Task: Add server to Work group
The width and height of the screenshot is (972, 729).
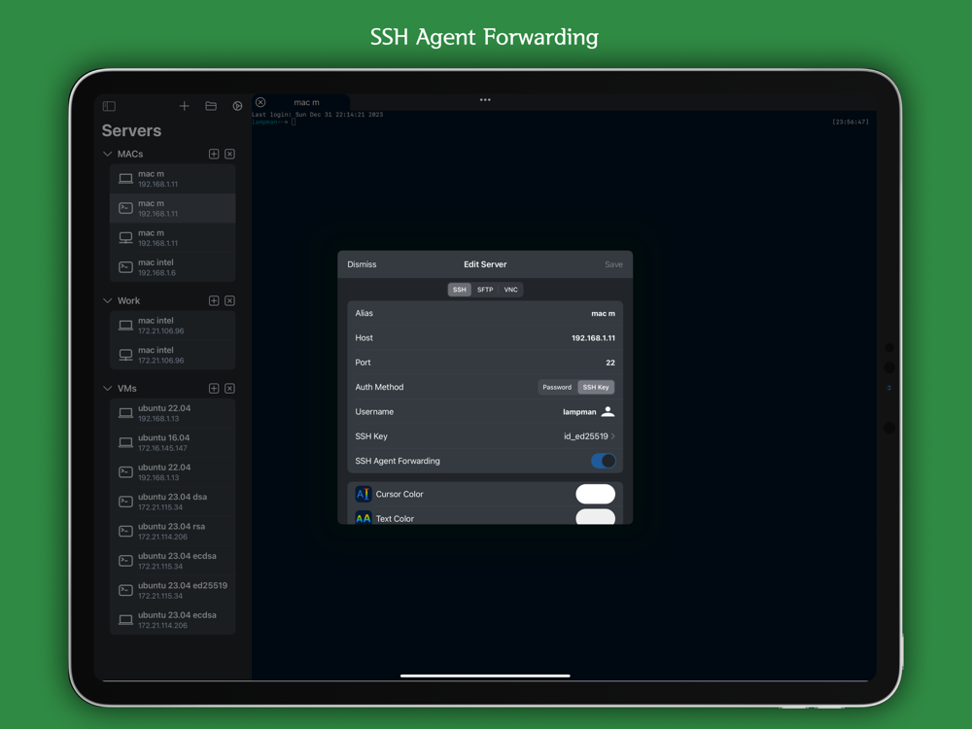Action: pos(214,300)
